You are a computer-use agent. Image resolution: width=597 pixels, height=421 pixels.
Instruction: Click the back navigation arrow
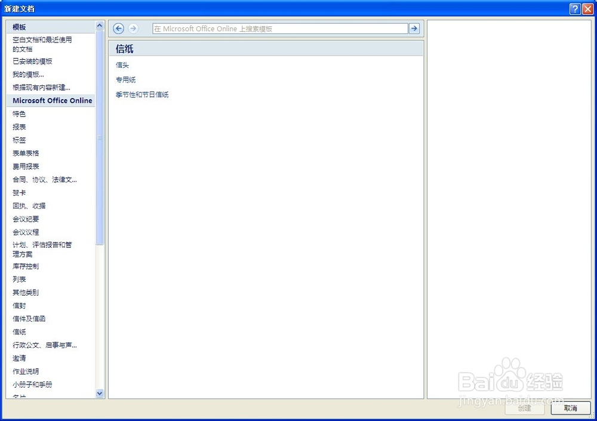pyautogui.click(x=118, y=28)
